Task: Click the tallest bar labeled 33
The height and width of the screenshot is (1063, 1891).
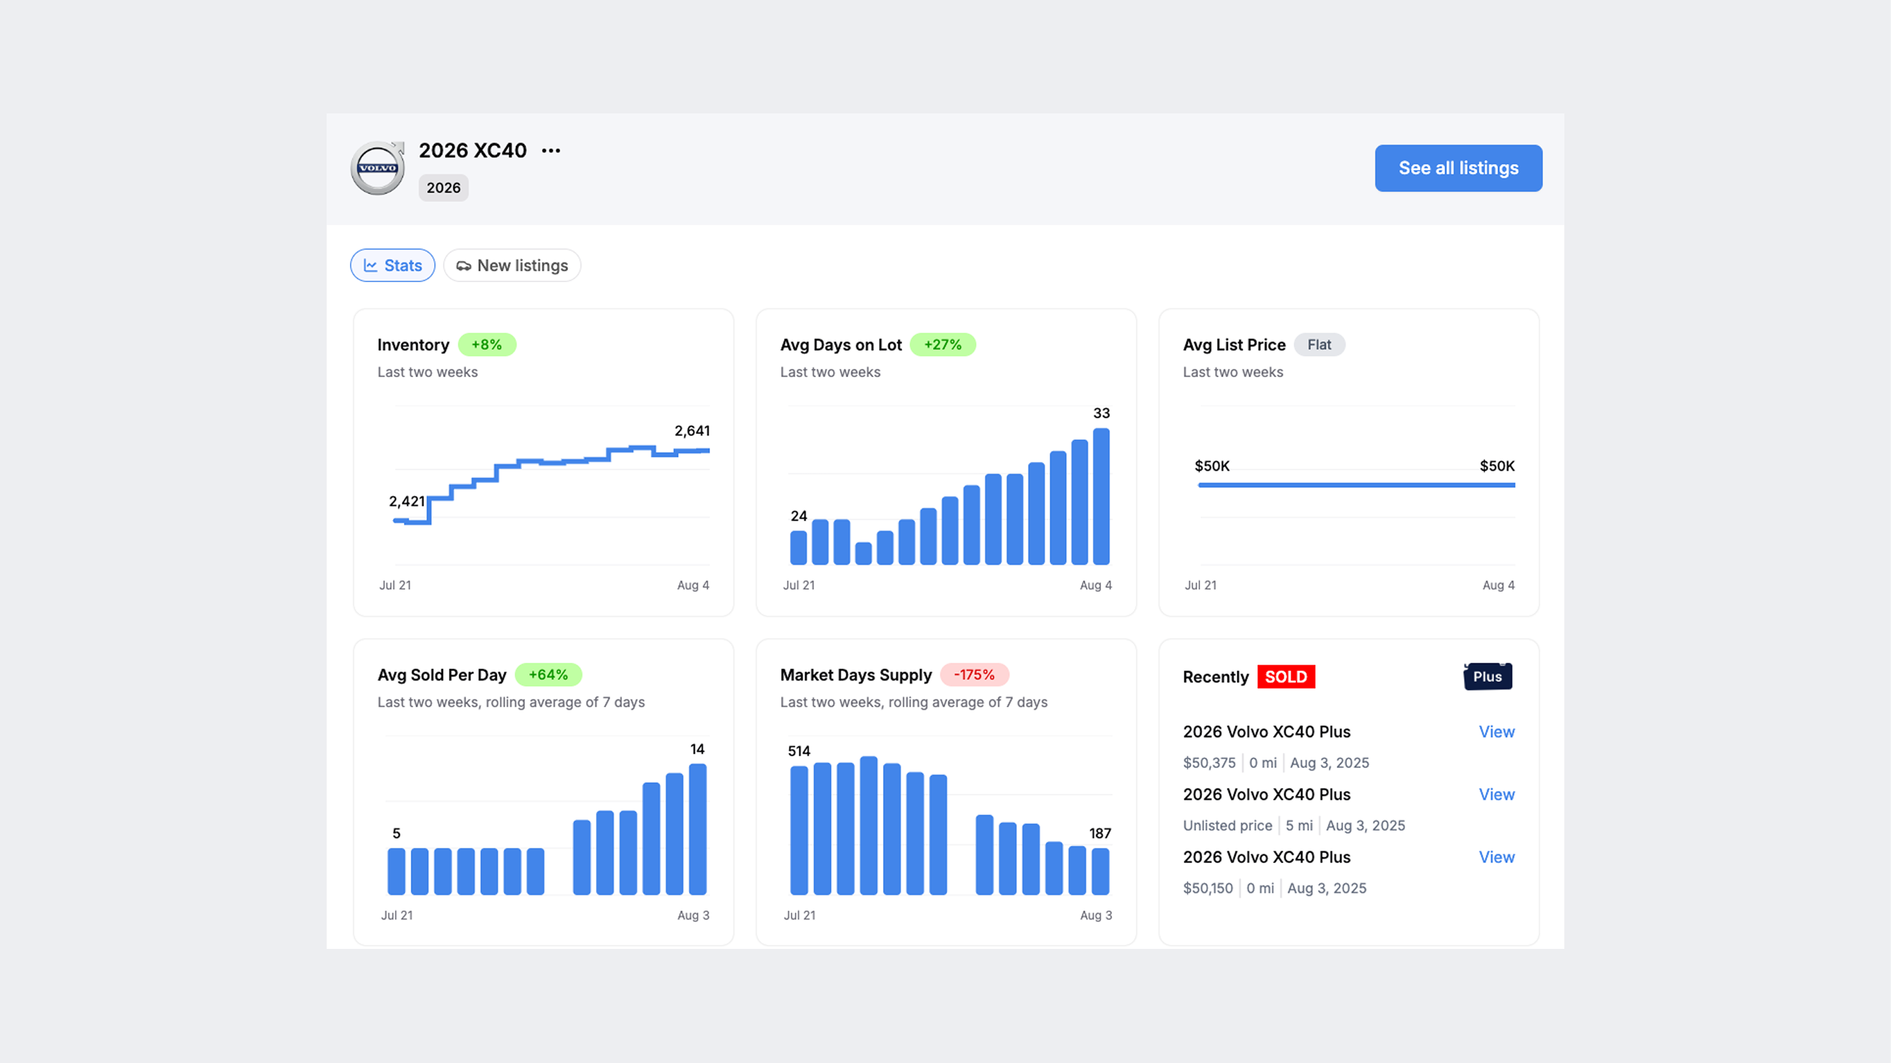Action: click(x=1101, y=497)
